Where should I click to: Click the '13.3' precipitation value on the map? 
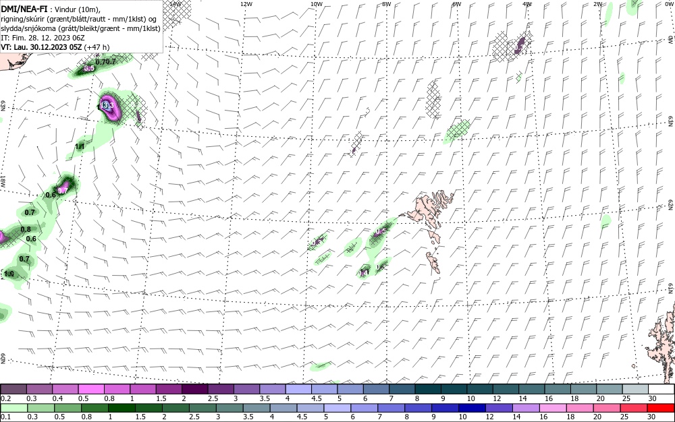pos(107,105)
